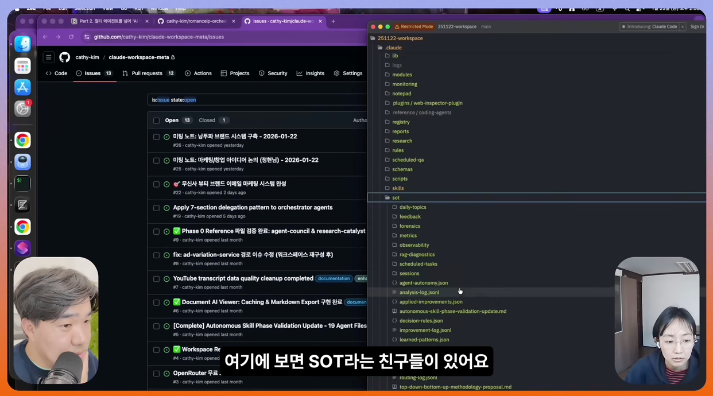Switch to the Closed issues tab
713x396 pixels.
tap(207, 120)
